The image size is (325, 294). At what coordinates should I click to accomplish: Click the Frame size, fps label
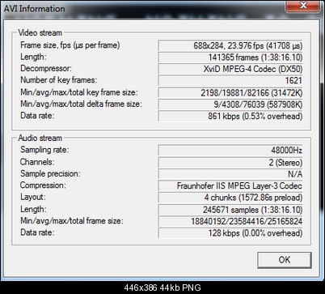coord(70,45)
